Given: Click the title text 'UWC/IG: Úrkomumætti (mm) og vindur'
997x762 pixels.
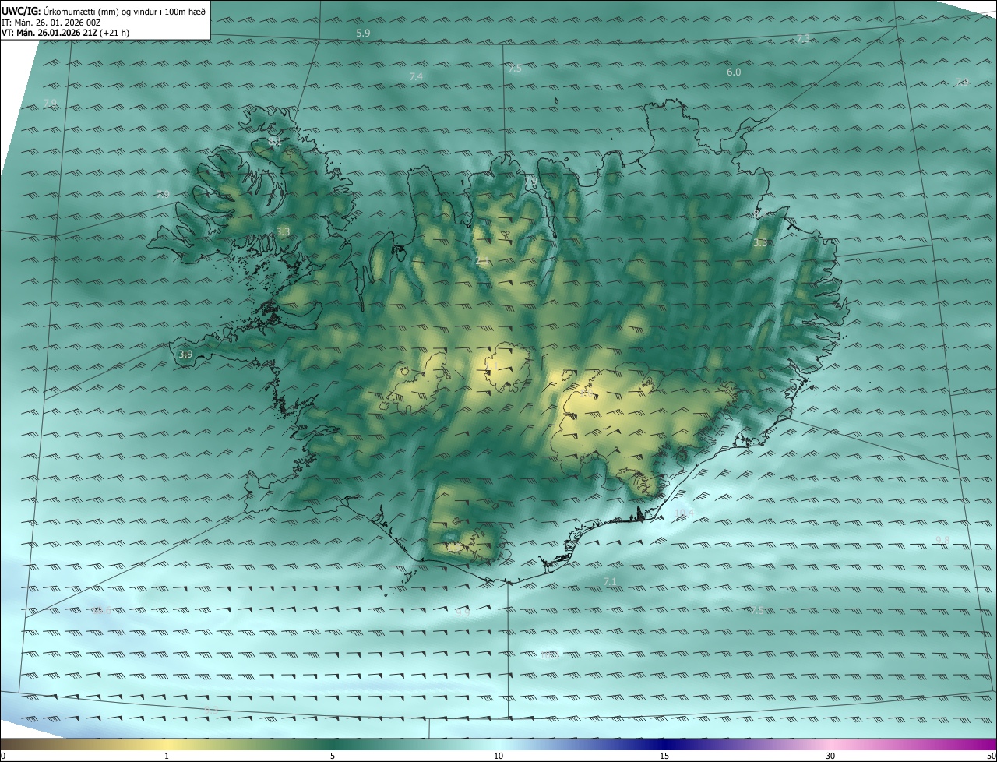Looking at the screenshot, I should pyautogui.click(x=79, y=12).
